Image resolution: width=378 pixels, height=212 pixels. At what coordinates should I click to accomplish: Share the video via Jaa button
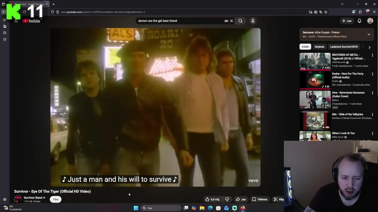click(241, 199)
